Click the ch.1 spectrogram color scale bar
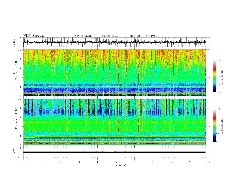Image resolution: width=235 pixels, height=182 pixels. 215,76
